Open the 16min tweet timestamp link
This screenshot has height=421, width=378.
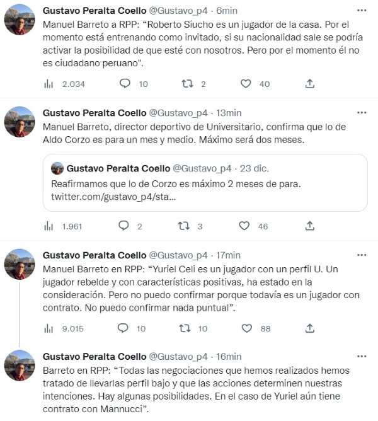coord(228,357)
